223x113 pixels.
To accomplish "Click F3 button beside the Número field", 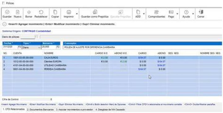I will 58,47.
